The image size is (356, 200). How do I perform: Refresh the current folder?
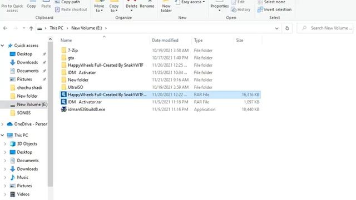pos(287,28)
